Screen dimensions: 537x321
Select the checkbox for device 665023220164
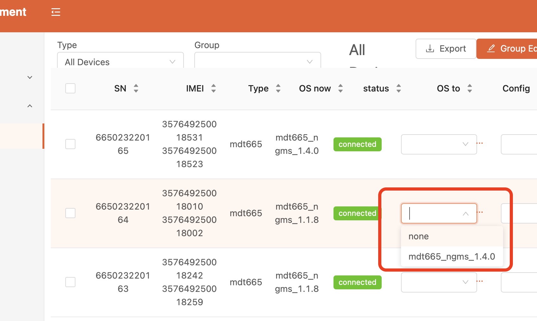point(70,213)
